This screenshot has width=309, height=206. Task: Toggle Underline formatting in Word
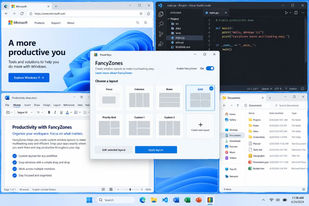(61, 112)
